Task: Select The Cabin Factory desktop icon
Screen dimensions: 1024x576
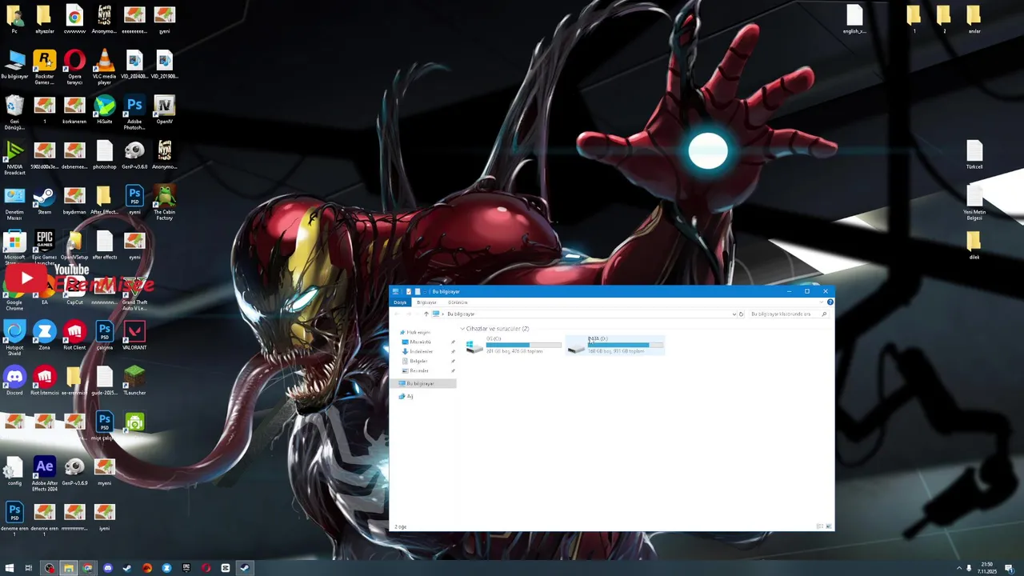Action: coord(164,203)
